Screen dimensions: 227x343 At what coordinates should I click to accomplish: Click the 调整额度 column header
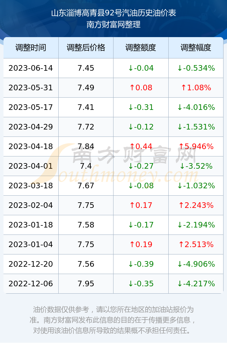point(141,48)
